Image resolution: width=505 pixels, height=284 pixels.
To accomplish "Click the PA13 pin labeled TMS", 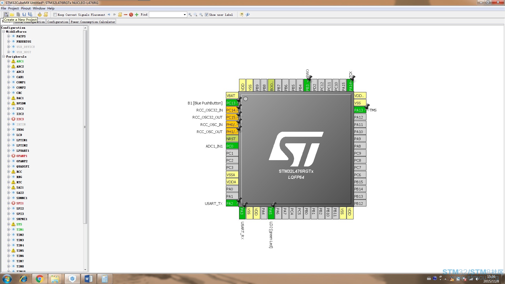I will (360, 110).
